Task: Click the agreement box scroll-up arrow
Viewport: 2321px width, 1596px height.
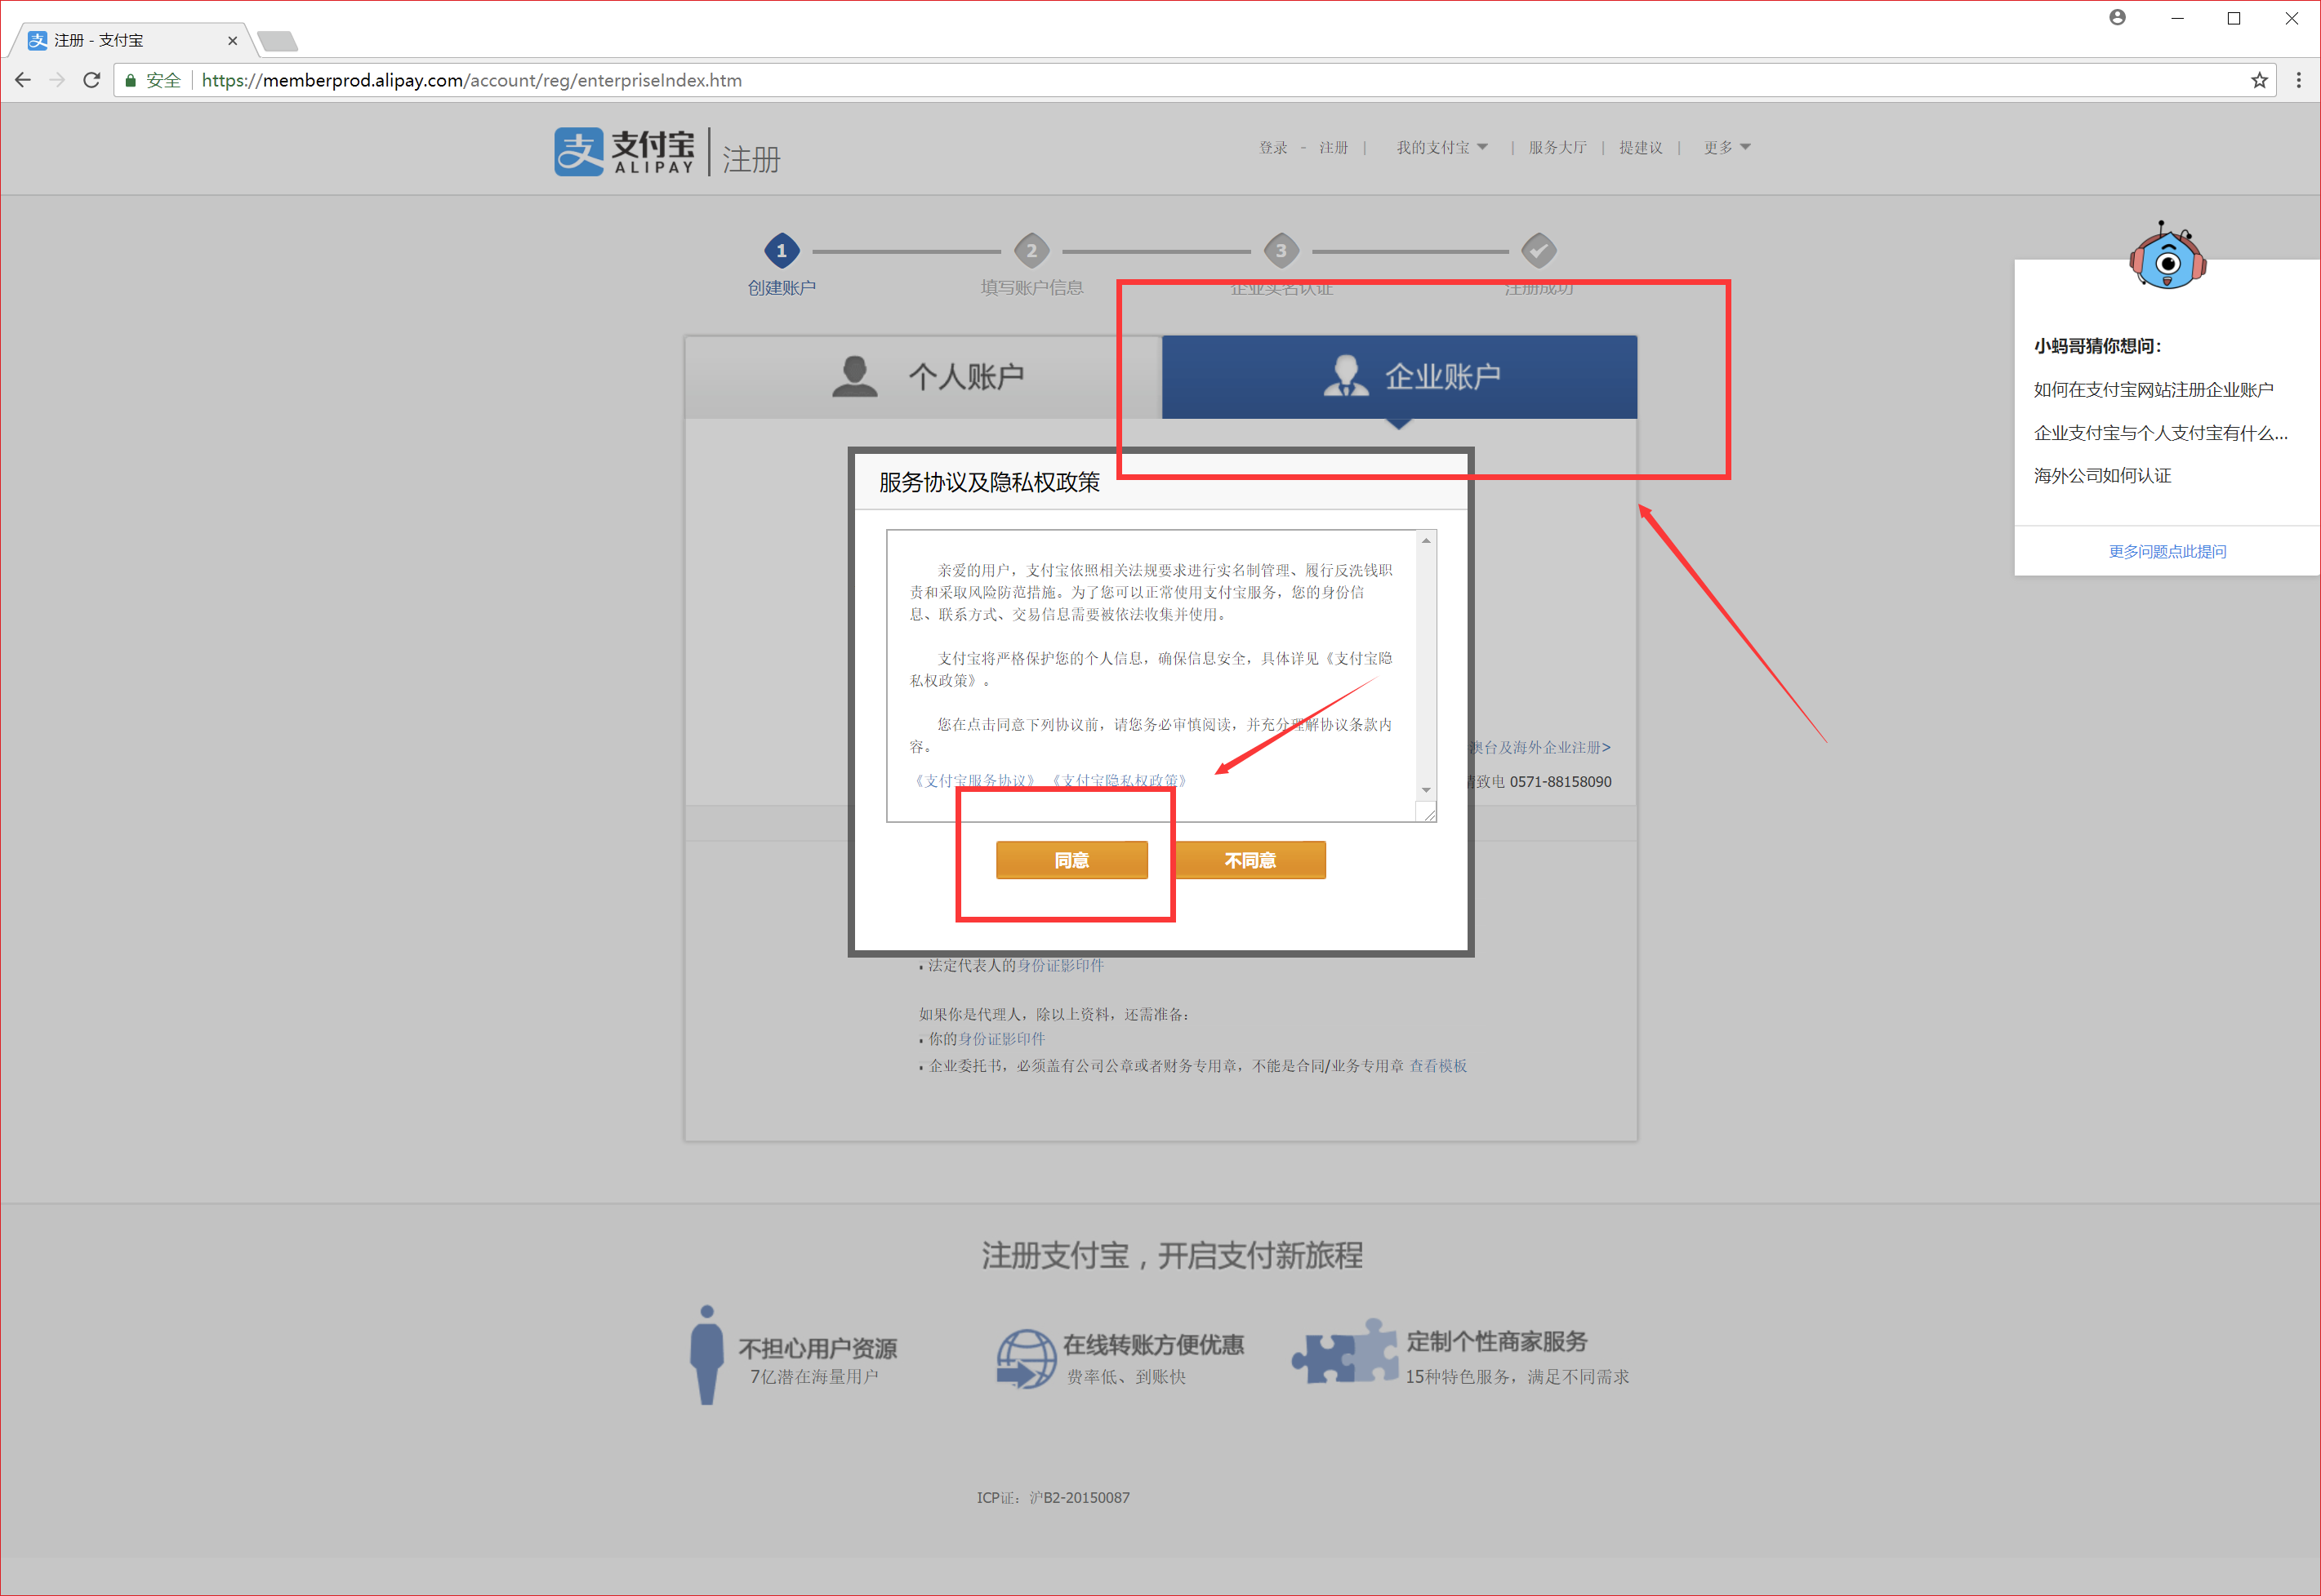Action: coord(1426,541)
